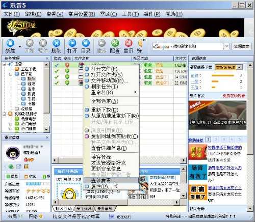Viewport: 255px width, 222px height.
Task: Select the 软件 category in task tree
Action: pos(31,79)
